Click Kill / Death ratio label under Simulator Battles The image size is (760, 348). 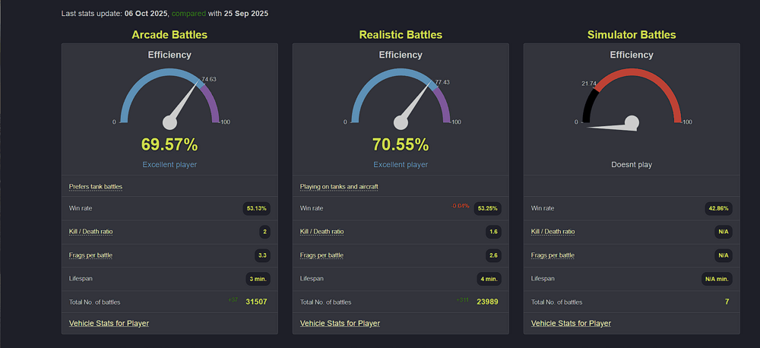(x=553, y=232)
